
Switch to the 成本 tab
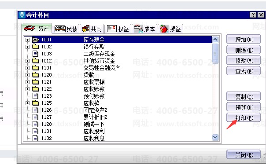click(144, 29)
